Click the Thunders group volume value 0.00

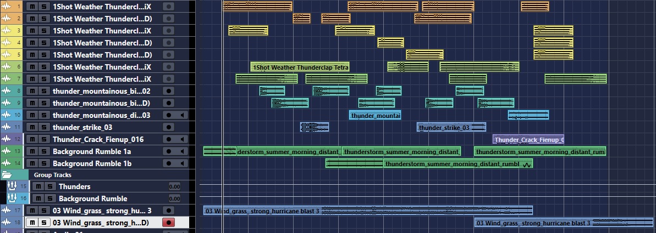(174, 186)
